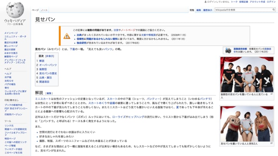Open the ノート tab

coord(44,10)
